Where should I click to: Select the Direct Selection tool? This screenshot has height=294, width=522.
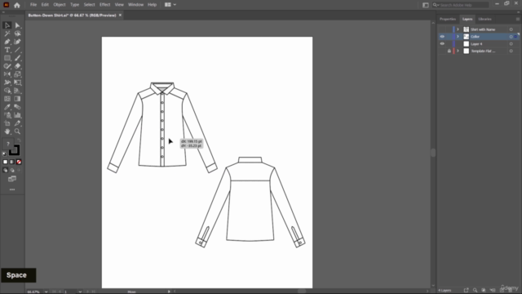click(17, 25)
